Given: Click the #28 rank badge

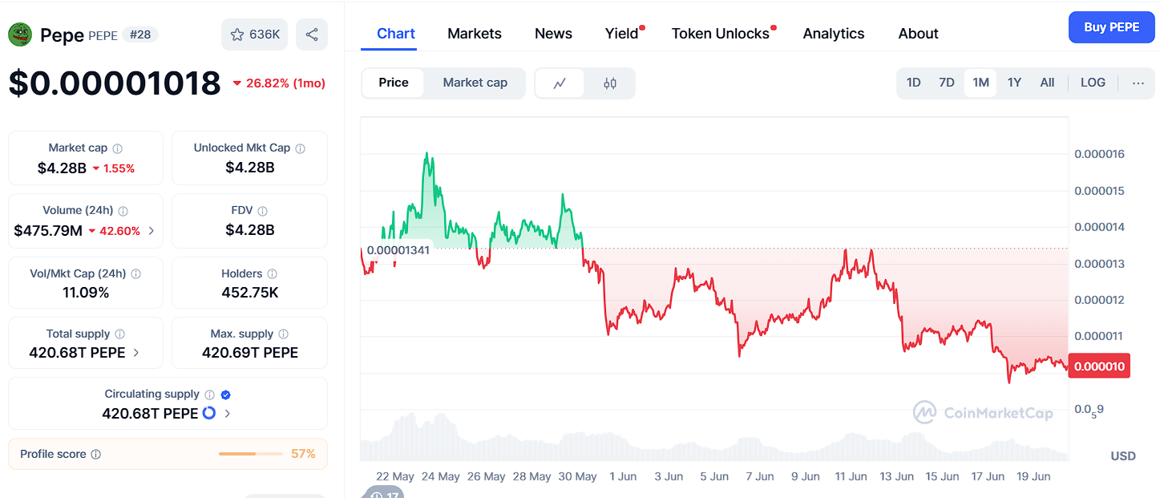Looking at the screenshot, I should click(140, 34).
